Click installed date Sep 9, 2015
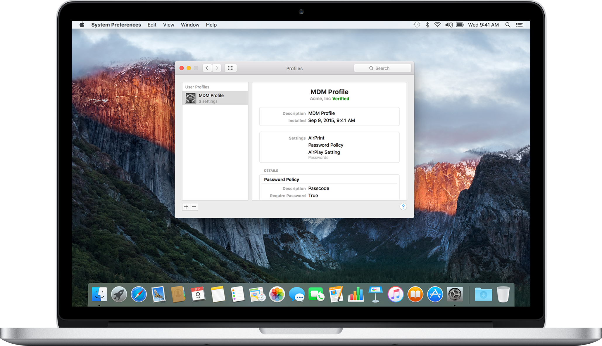Viewport: 602px width, 346px height. pyautogui.click(x=332, y=120)
